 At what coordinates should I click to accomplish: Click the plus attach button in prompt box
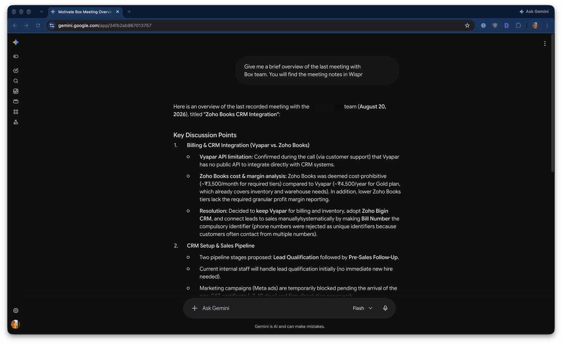pyautogui.click(x=194, y=308)
